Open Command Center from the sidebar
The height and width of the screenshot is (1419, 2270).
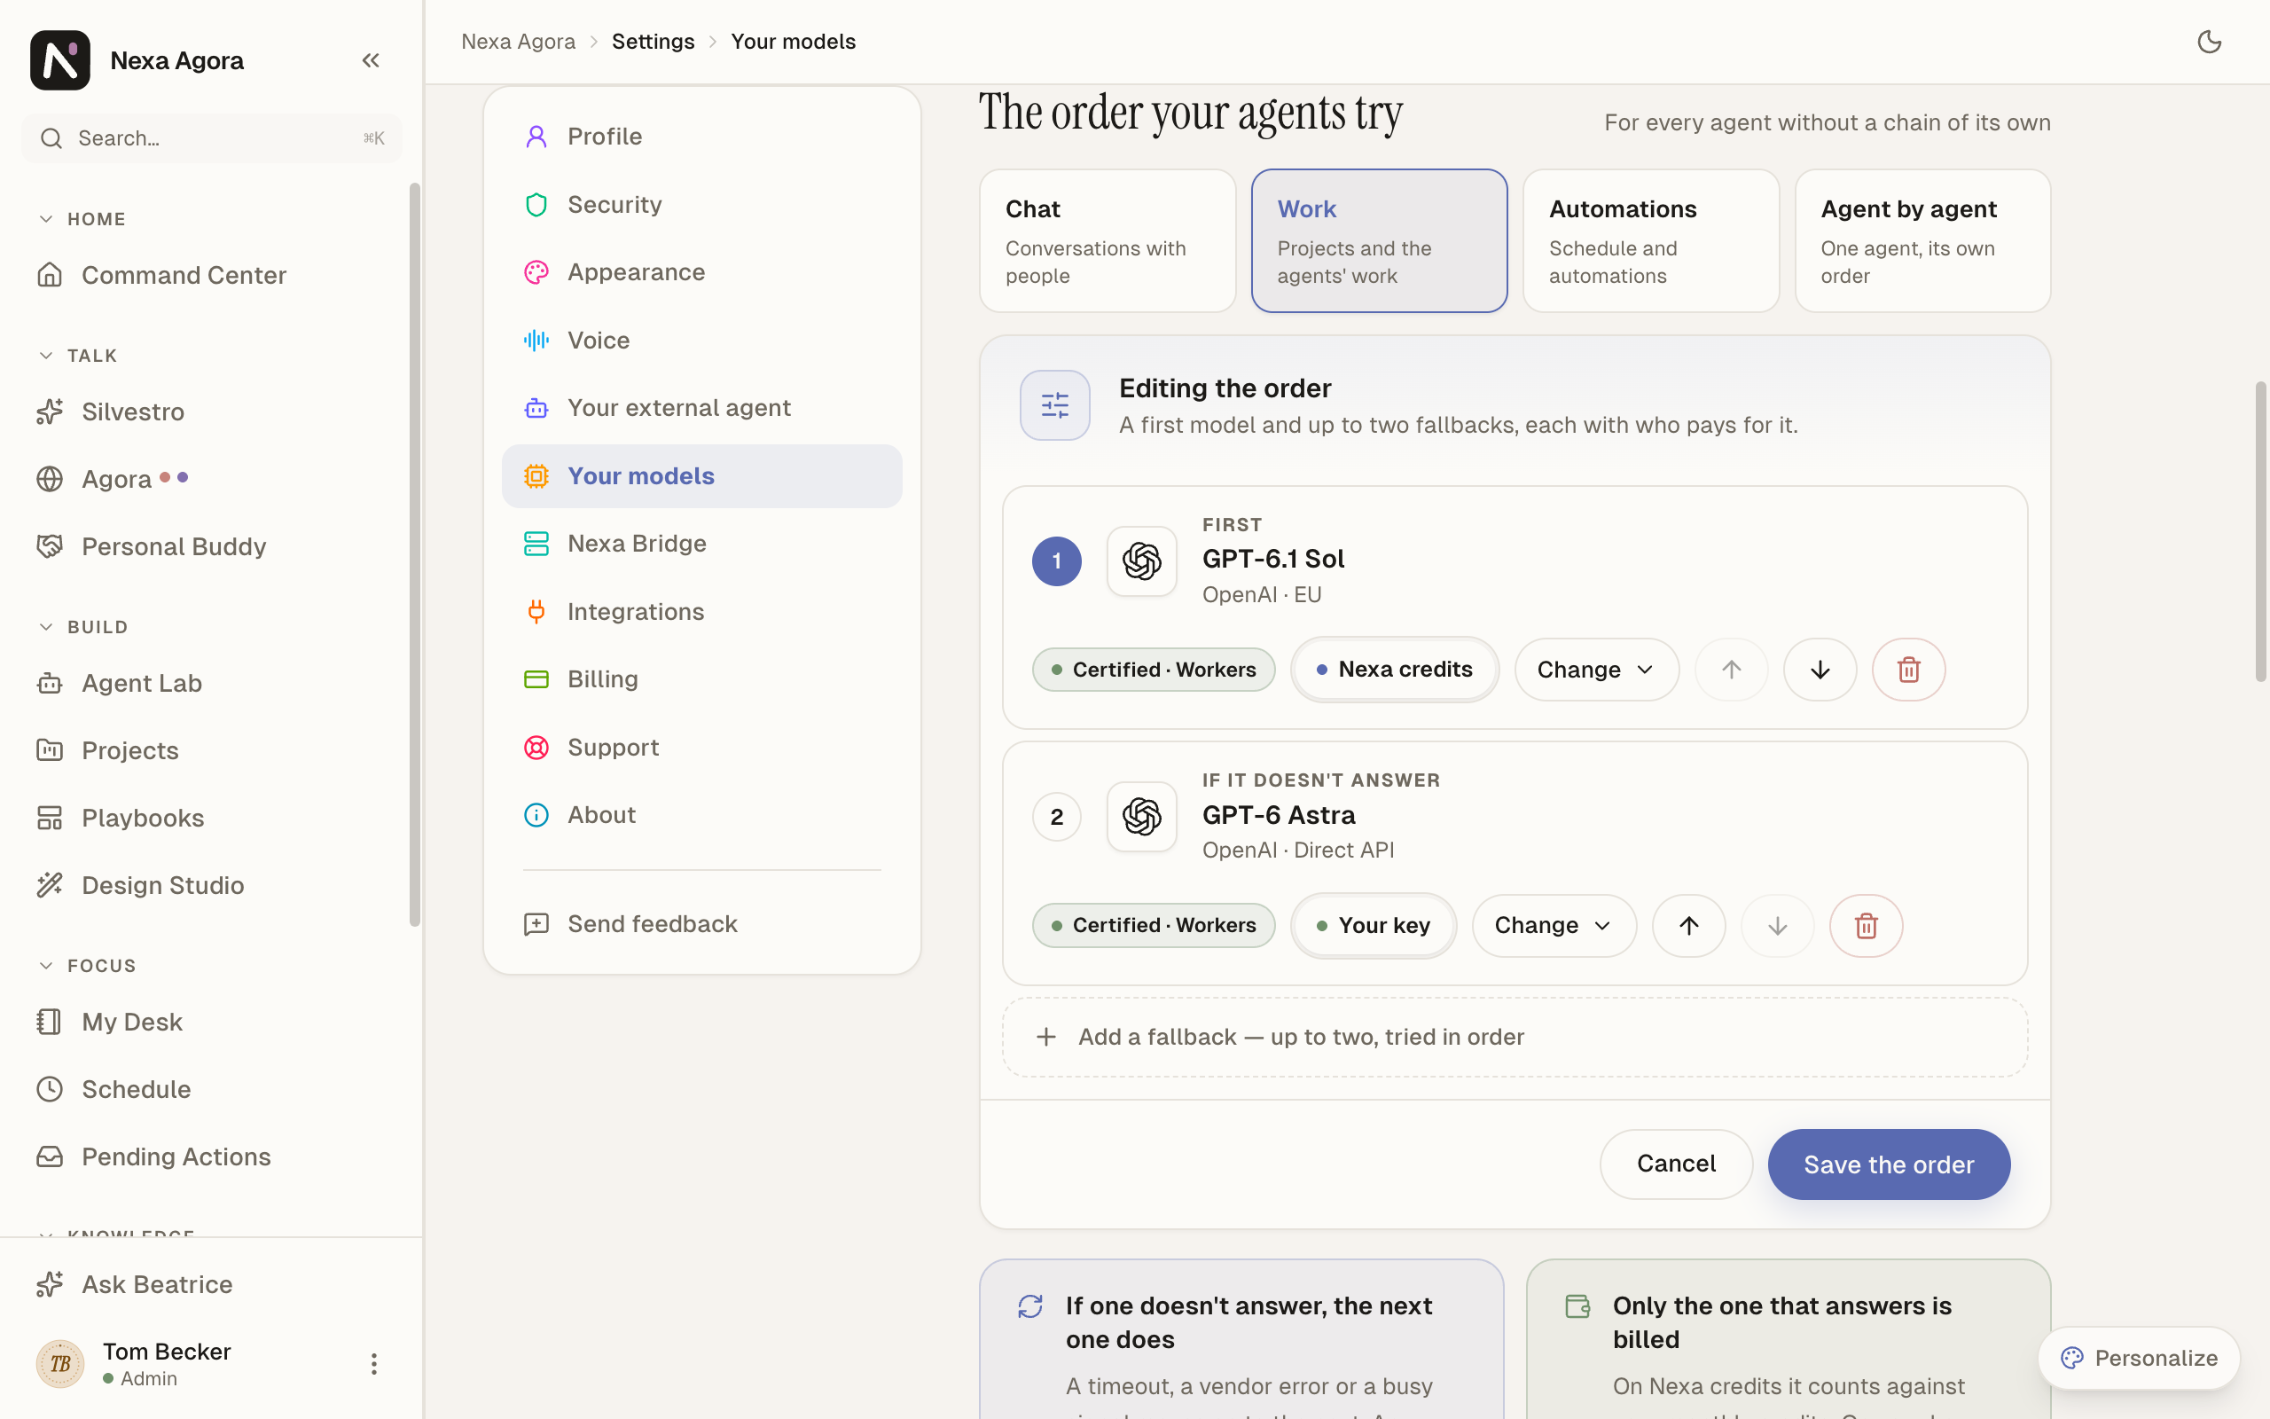point(211,275)
